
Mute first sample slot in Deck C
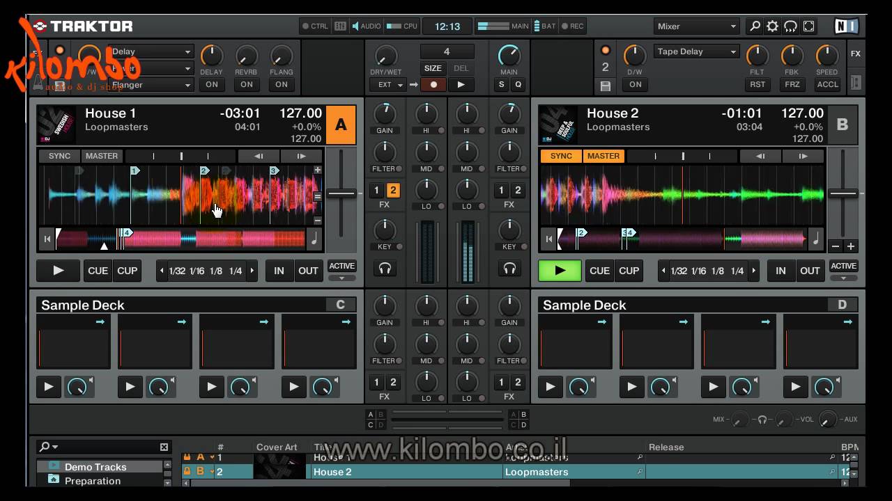pos(91,380)
